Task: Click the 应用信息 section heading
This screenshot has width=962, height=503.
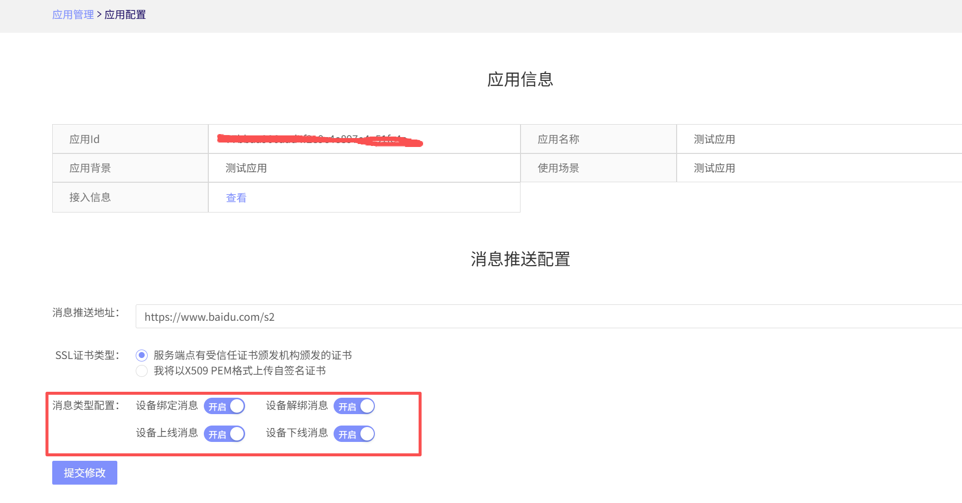Action: [520, 79]
